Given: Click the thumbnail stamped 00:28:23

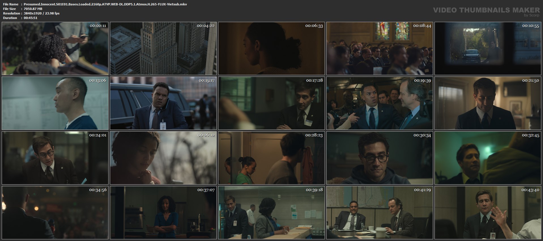Looking at the screenshot, I should (272, 158).
